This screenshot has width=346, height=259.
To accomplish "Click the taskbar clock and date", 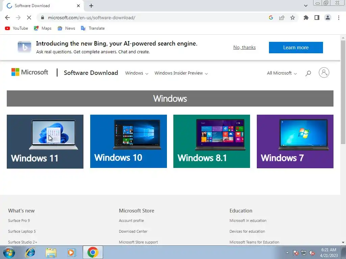I will pyautogui.click(x=329, y=253).
